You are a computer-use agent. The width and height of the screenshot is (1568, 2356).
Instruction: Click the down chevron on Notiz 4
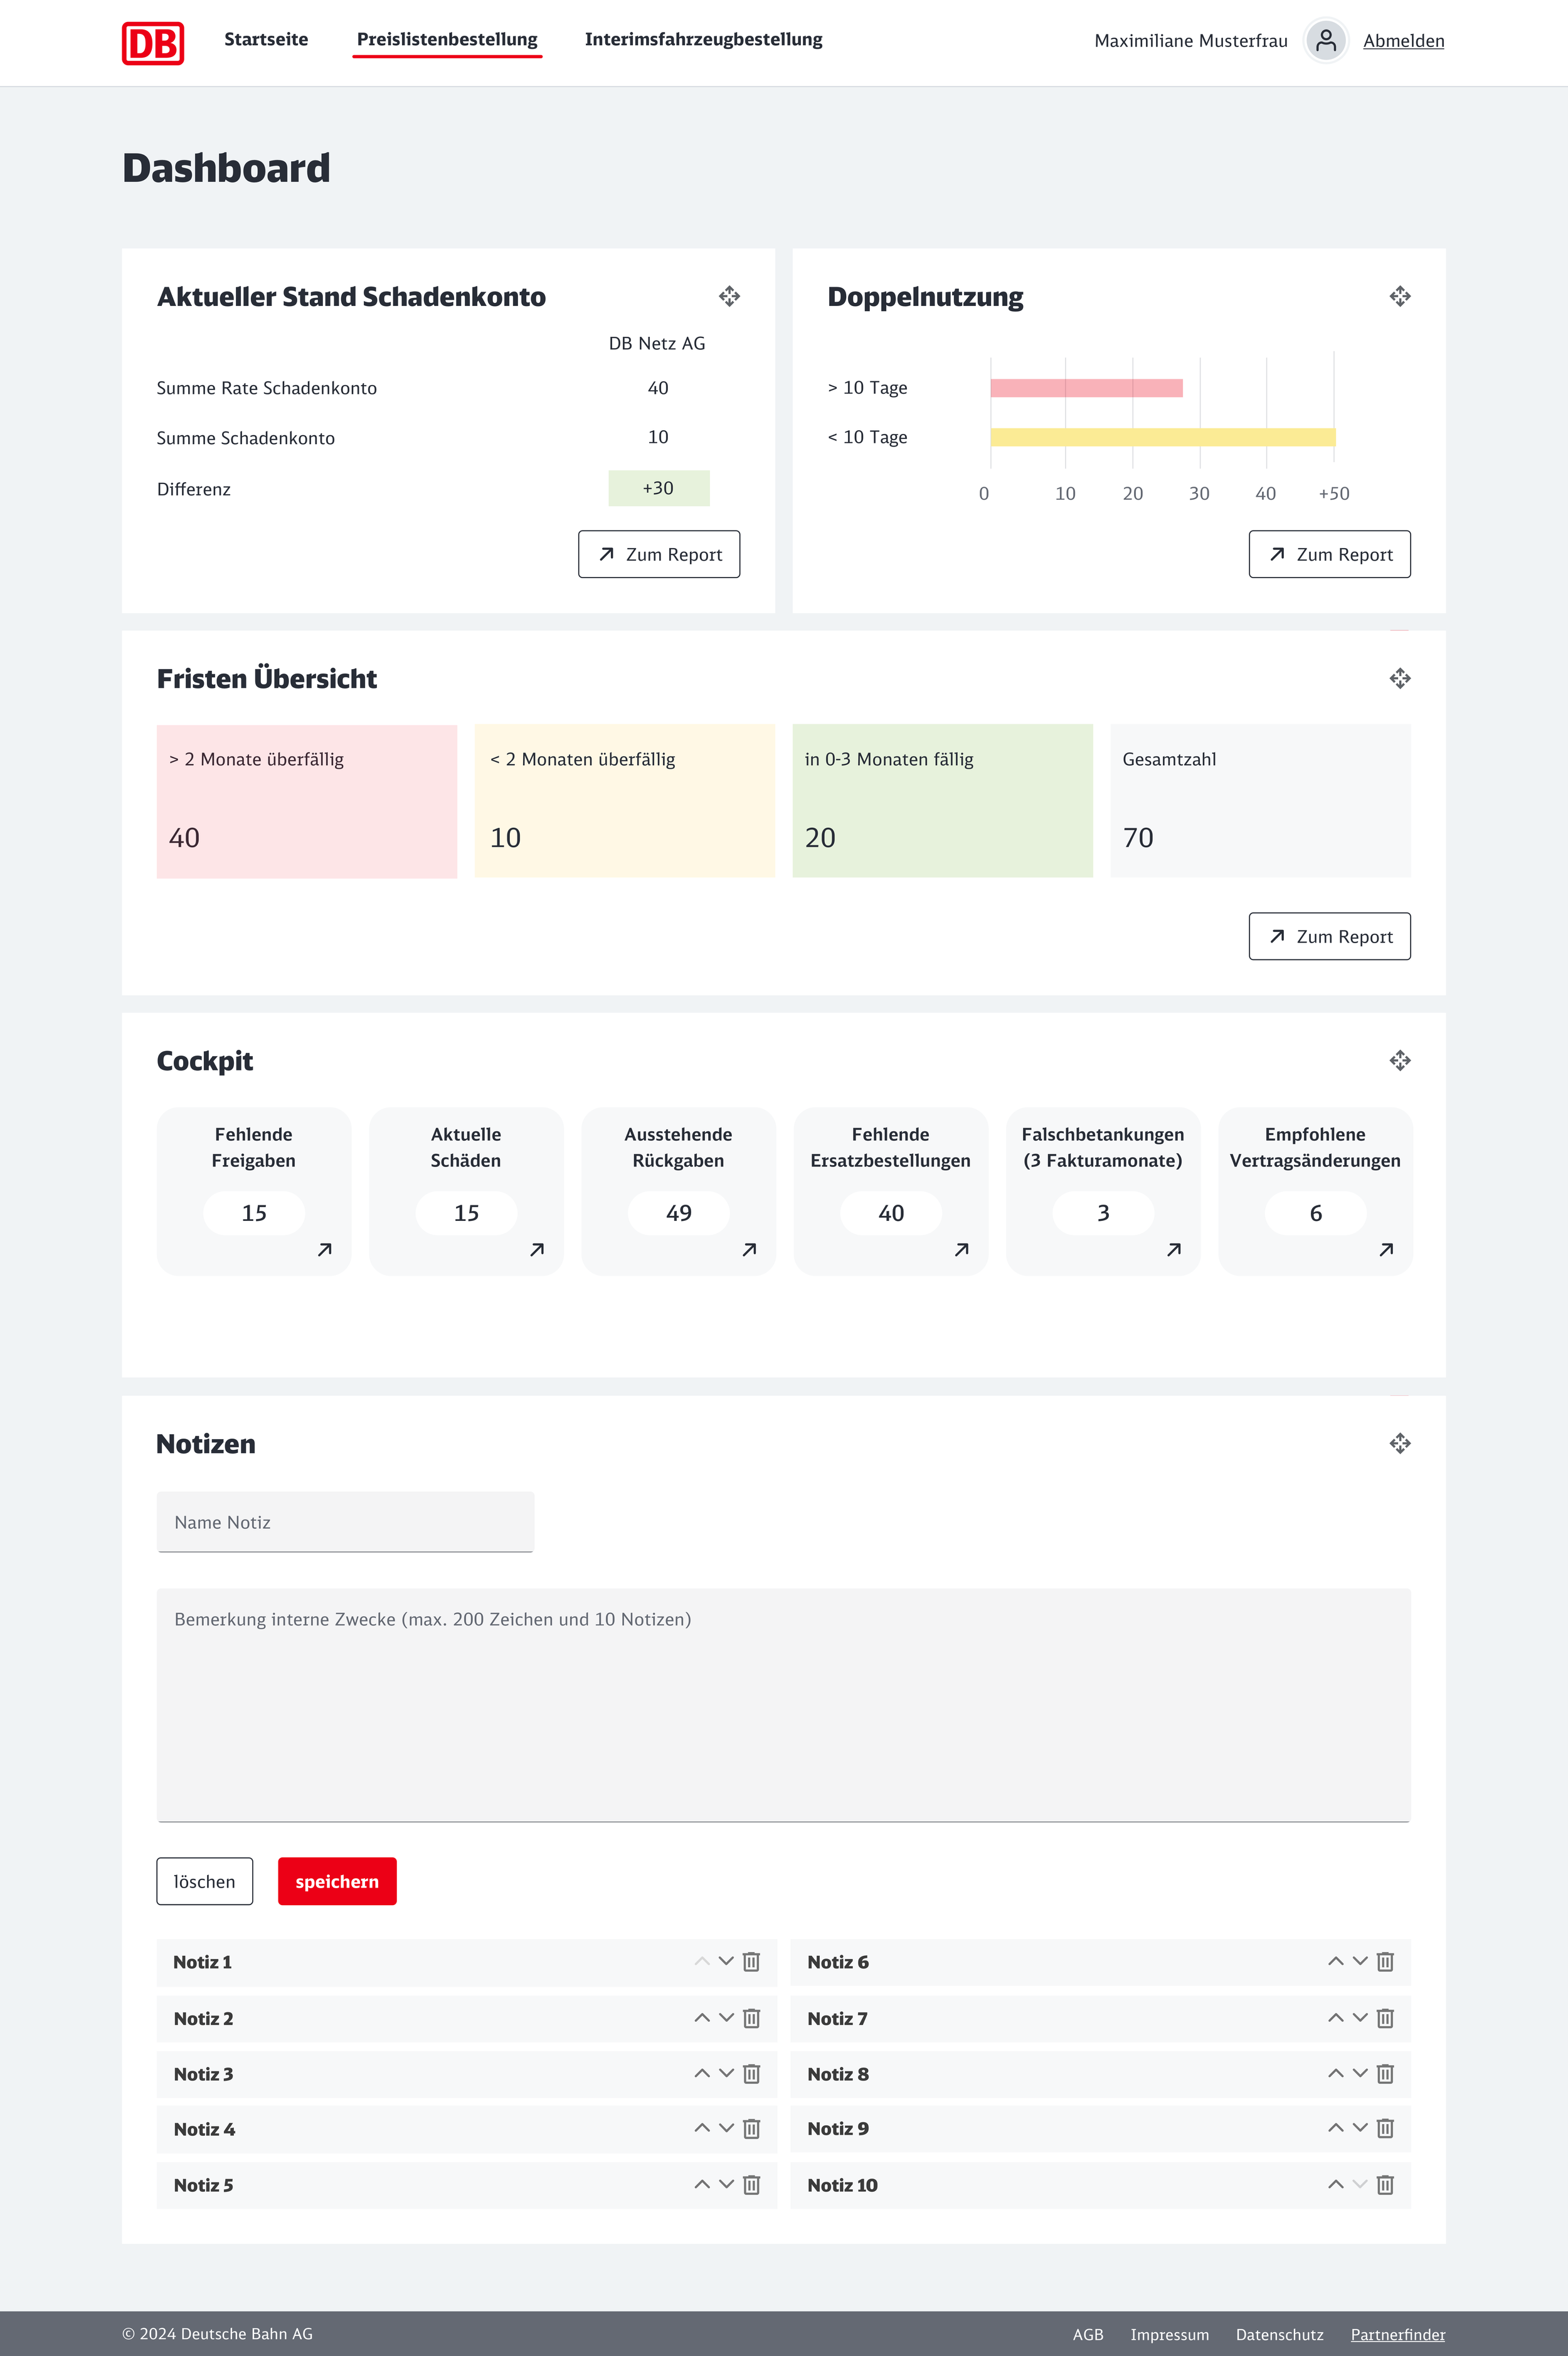click(x=727, y=2128)
